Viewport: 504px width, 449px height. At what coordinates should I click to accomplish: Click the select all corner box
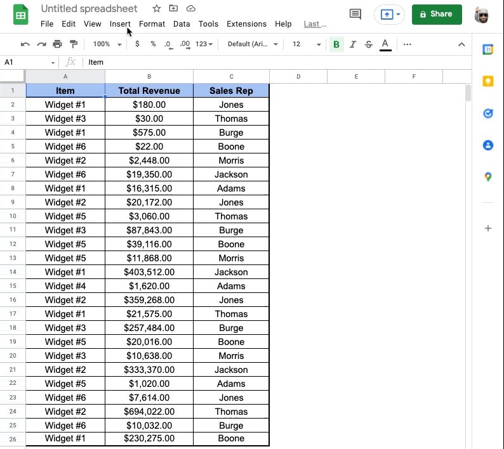(x=12, y=77)
